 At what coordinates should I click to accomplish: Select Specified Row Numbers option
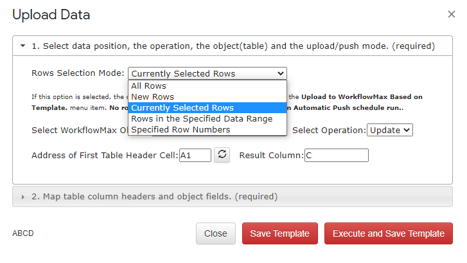click(207, 130)
